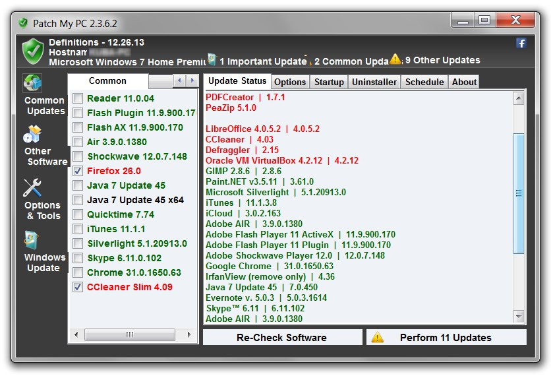Click the 'Google Chrome | 31.0.1650.63' entry
This screenshot has width=551, height=378.
tap(270, 266)
